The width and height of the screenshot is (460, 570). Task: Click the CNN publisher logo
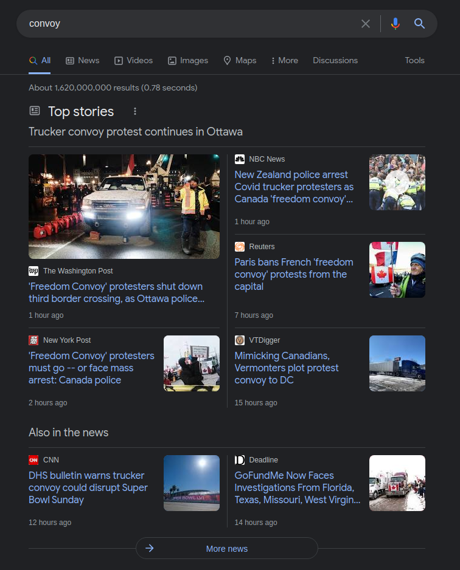click(33, 460)
